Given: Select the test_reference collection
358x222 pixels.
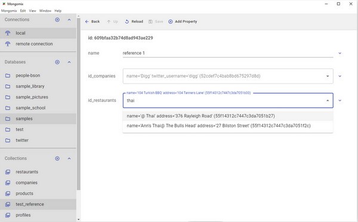Looking at the screenshot, I should point(38,204).
